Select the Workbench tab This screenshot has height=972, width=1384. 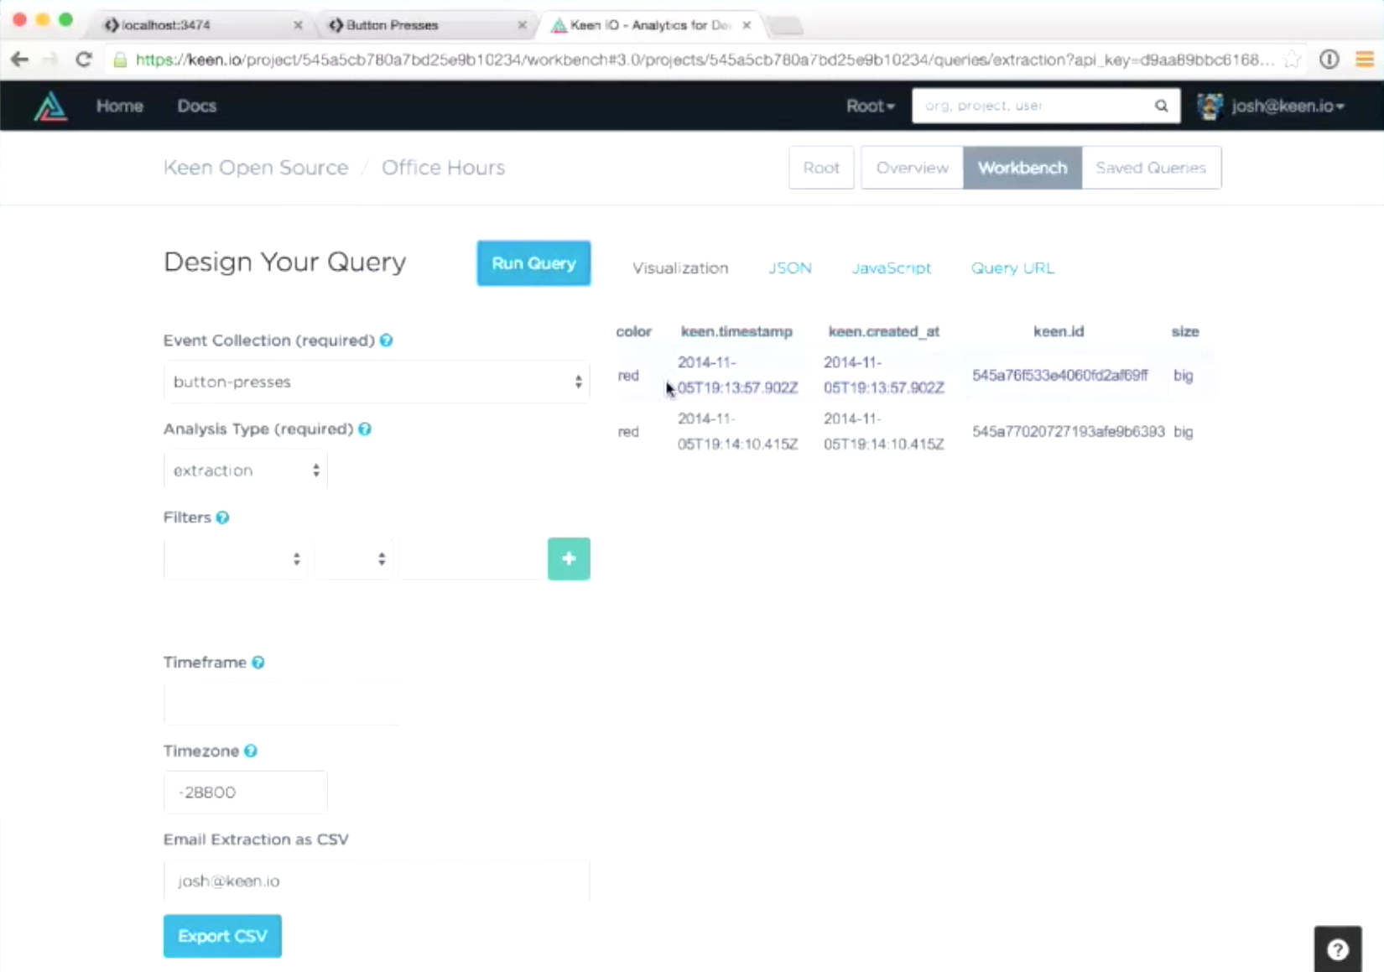(x=1022, y=168)
